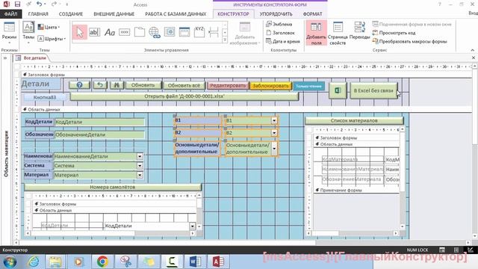The height and width of the screenshot is (269, 478).
Task: Pick the Hyperlink control tool
Action: click(x=155, y=32)
